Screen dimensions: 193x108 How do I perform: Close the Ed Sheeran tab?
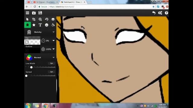tap(57, 2)
